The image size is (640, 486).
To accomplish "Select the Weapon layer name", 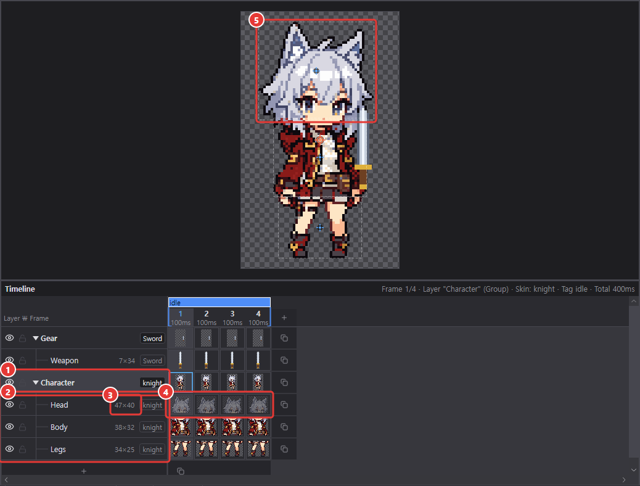I will click(x=65, y=361).
